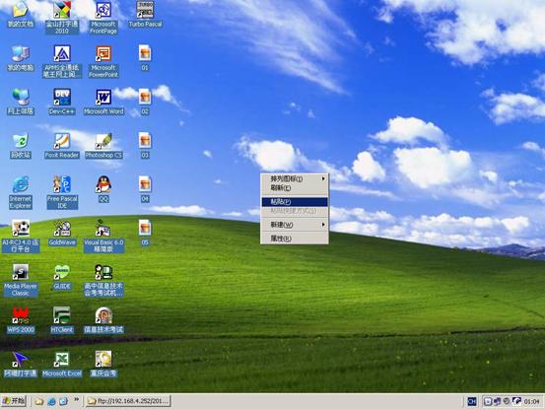Image resolution: width=545 pixels, height=409 pixels.
Task: Select the ARMS全通纸笔王网上阅 shortcut
Action: pos(62,61)
